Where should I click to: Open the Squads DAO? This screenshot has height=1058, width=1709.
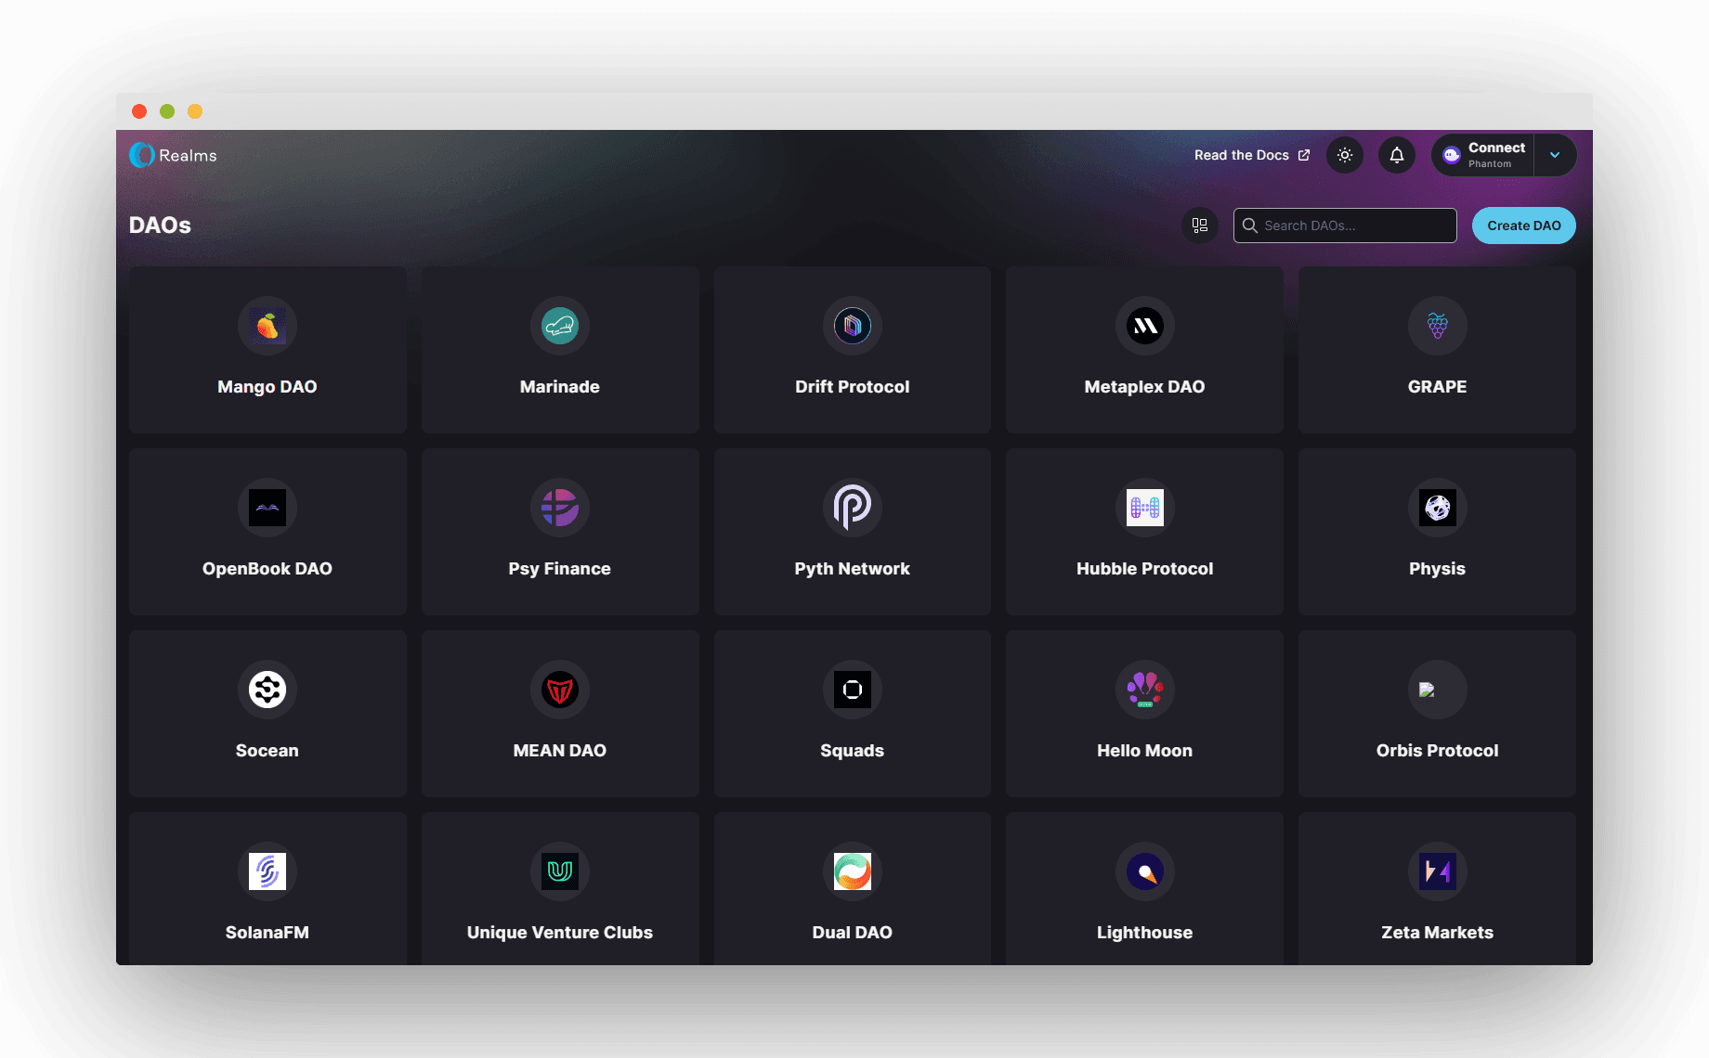click(852, 714)
